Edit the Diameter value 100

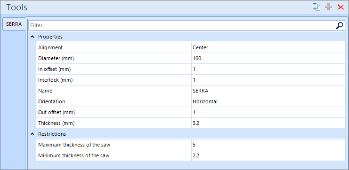(268, 58)
